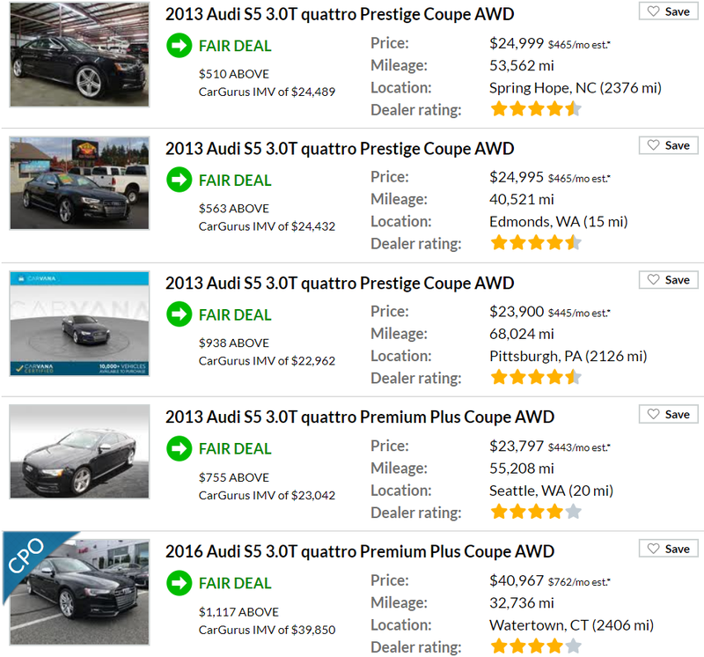The image size is (704, 657).
Task: Click the Seattle, WA (20 mi) location
Action: pos(552,491)
